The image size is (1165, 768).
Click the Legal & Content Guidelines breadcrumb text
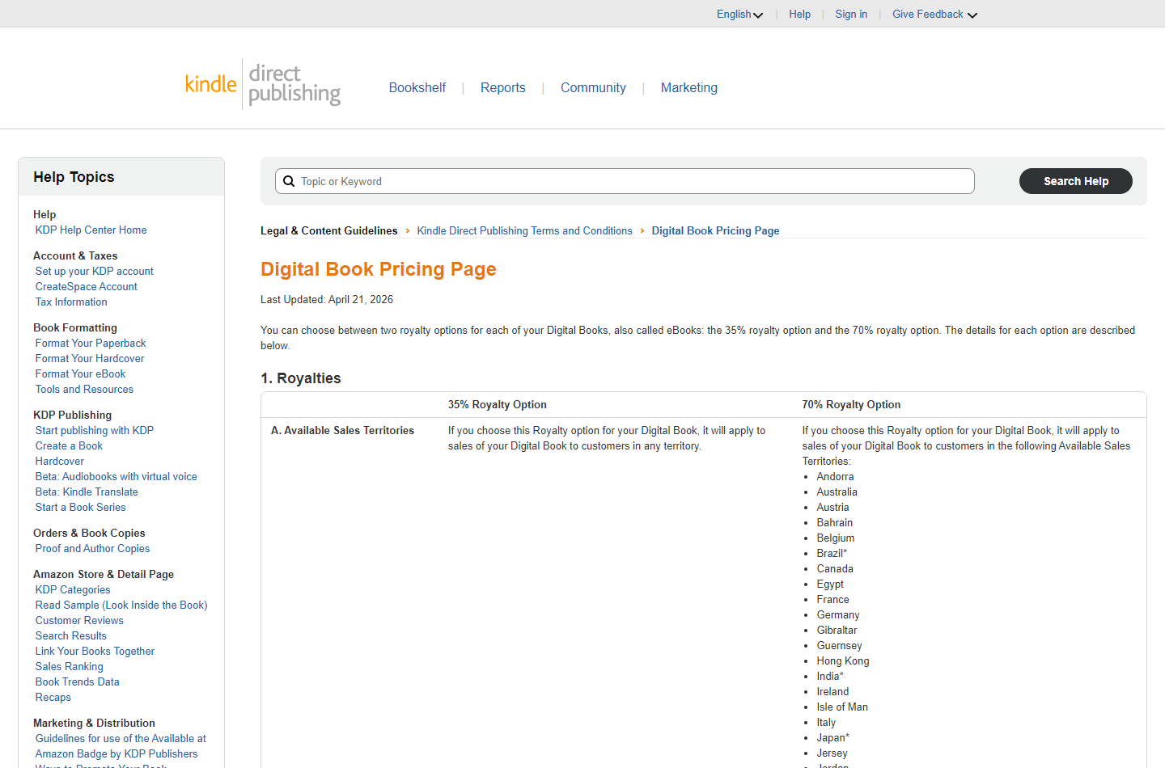[329, 230]
